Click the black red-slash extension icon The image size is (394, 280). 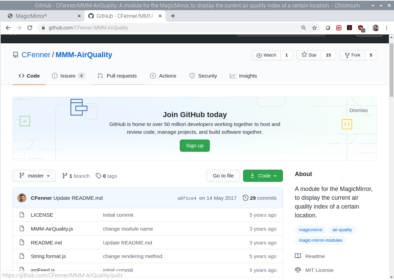click(x=350, y=28)
